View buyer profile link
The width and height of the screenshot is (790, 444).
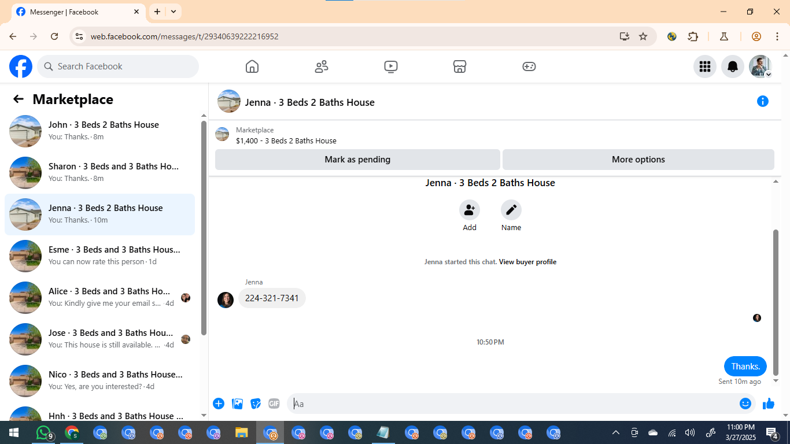pos(527,262)
